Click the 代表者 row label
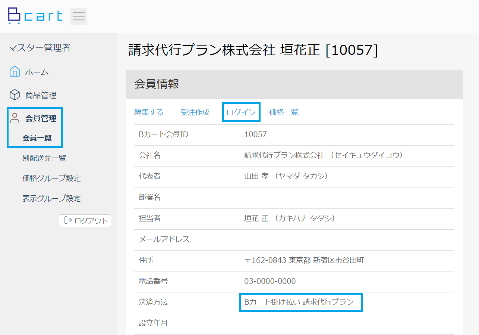Image resolution: width=479 pixels, height=335 pixels. point(149,176)
